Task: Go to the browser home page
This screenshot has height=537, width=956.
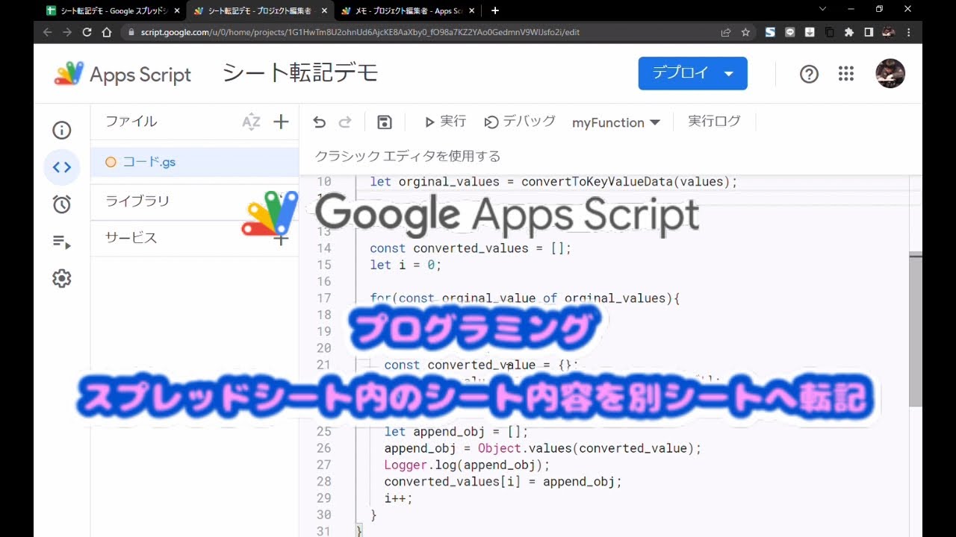Action: point(107,32)
